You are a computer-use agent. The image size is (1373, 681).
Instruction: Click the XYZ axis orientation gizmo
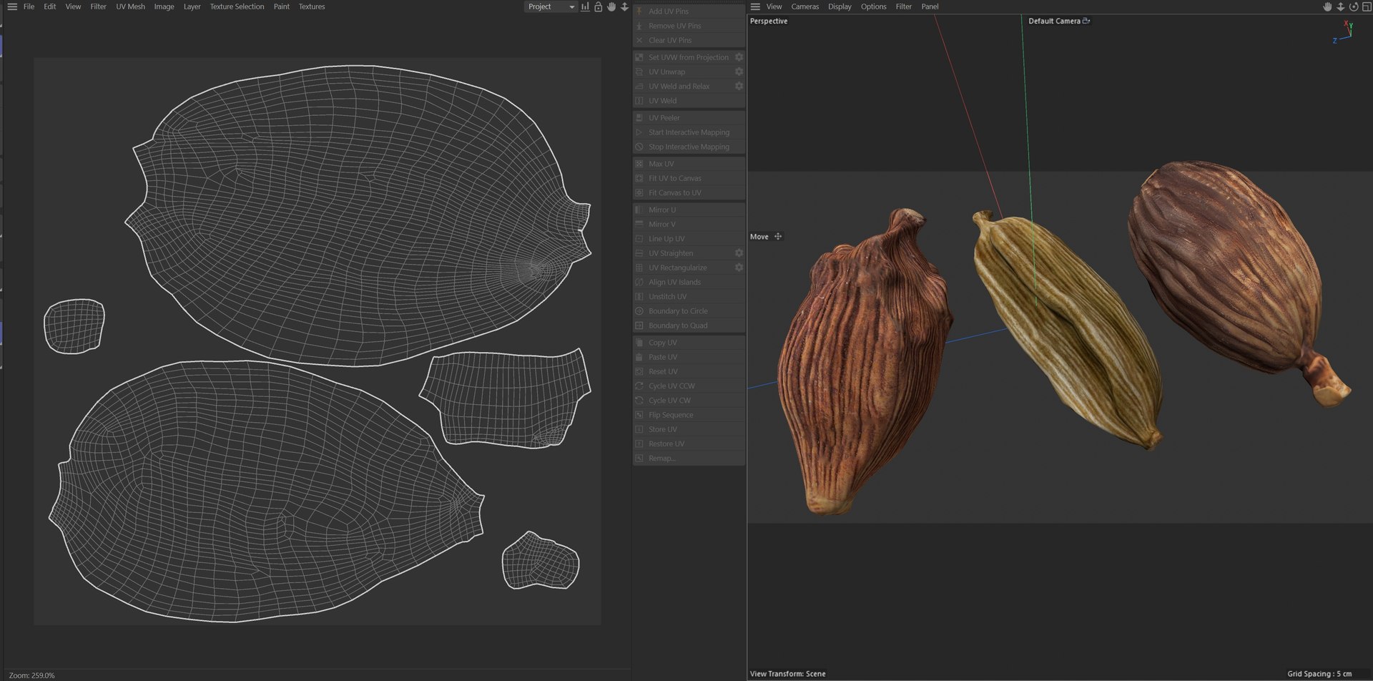point(1342,32)
